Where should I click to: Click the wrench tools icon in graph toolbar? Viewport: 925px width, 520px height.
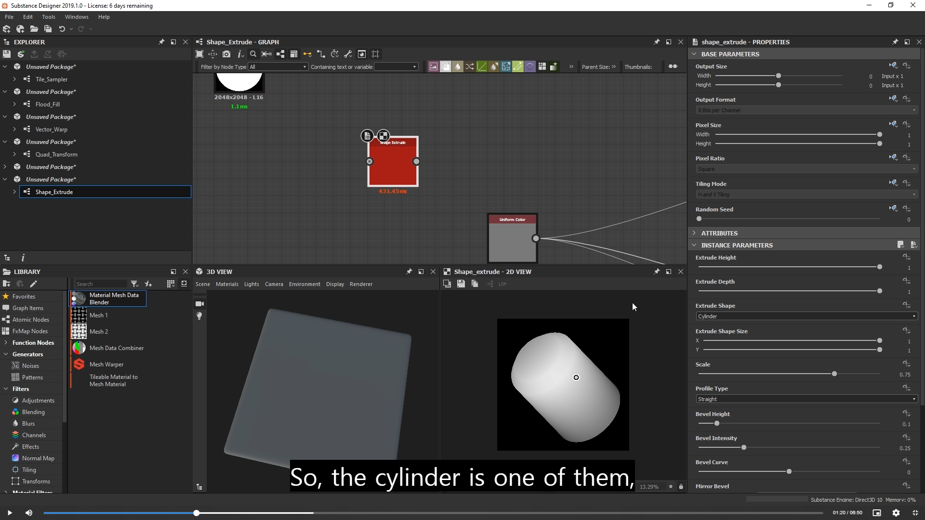pyautogui.click(x=348, y=54)
